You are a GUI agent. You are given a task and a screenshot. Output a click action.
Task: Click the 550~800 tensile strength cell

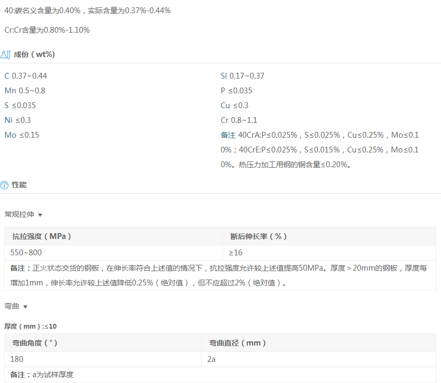tap(27, 253)
